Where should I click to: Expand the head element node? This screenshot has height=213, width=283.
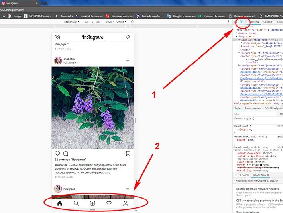tap(236, 33)
